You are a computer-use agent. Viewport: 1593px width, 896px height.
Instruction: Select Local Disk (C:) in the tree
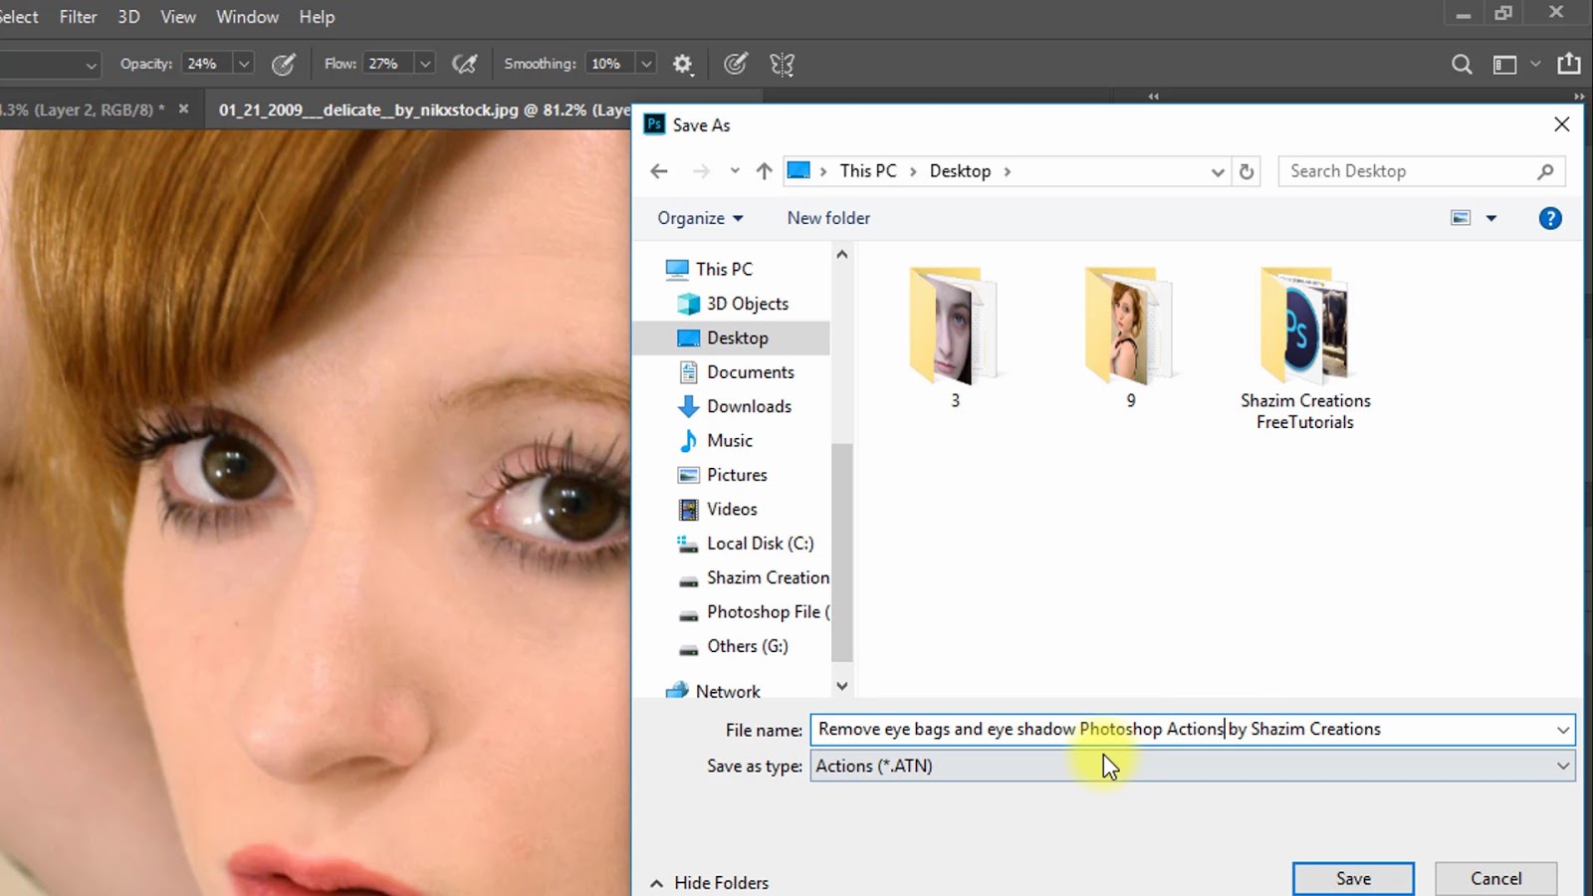click(760, 544)
